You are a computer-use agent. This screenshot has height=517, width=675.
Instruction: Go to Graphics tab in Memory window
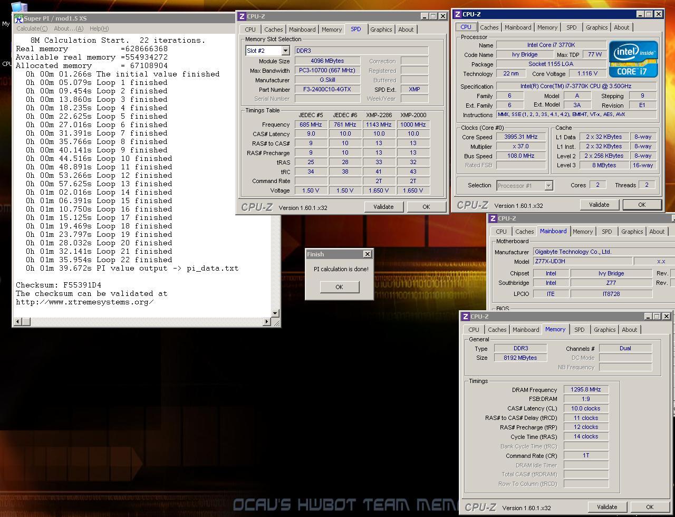tap(604, 330)
